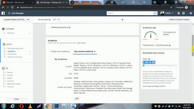The height and width of the screenshot is (109, 194).
Task: Open Ad set section in sidebar
Action: pos(9,44)
